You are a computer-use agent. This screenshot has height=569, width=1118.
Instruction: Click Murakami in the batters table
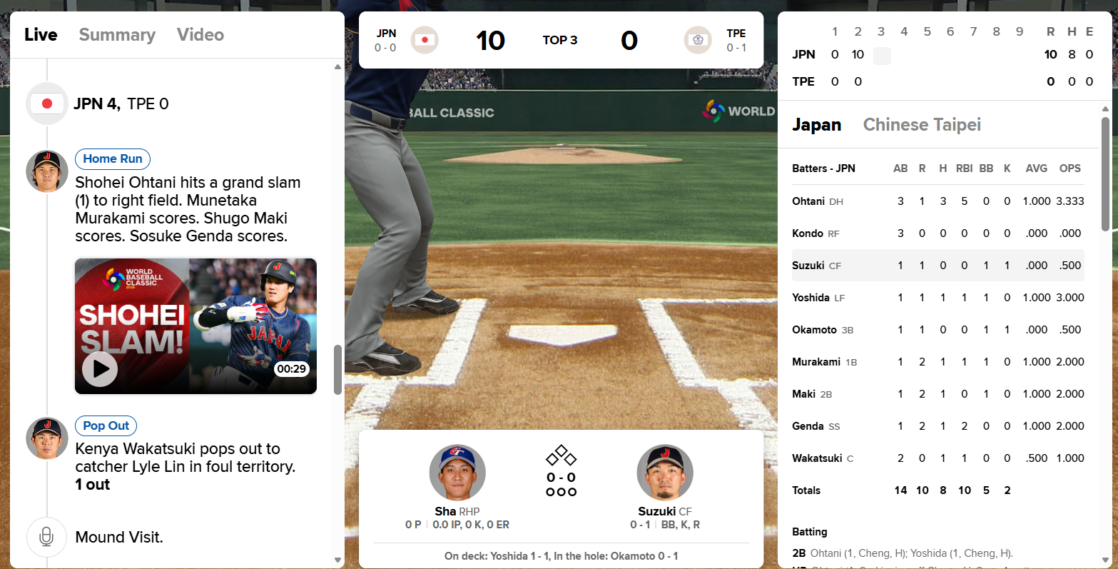coord(816,362)
